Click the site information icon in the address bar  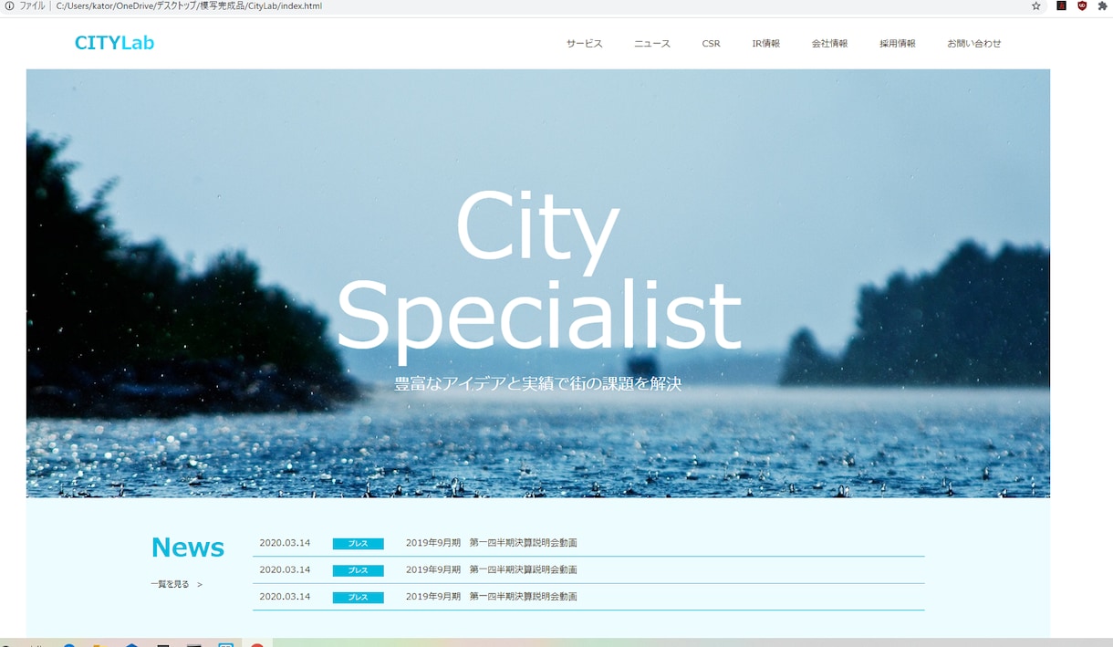(9, 5)
